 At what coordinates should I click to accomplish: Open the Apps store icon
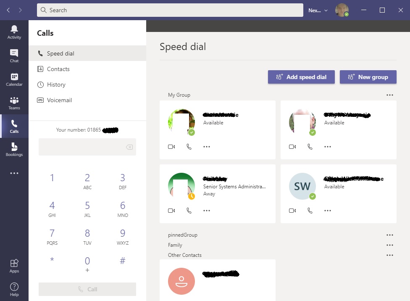tap(14, 266)
